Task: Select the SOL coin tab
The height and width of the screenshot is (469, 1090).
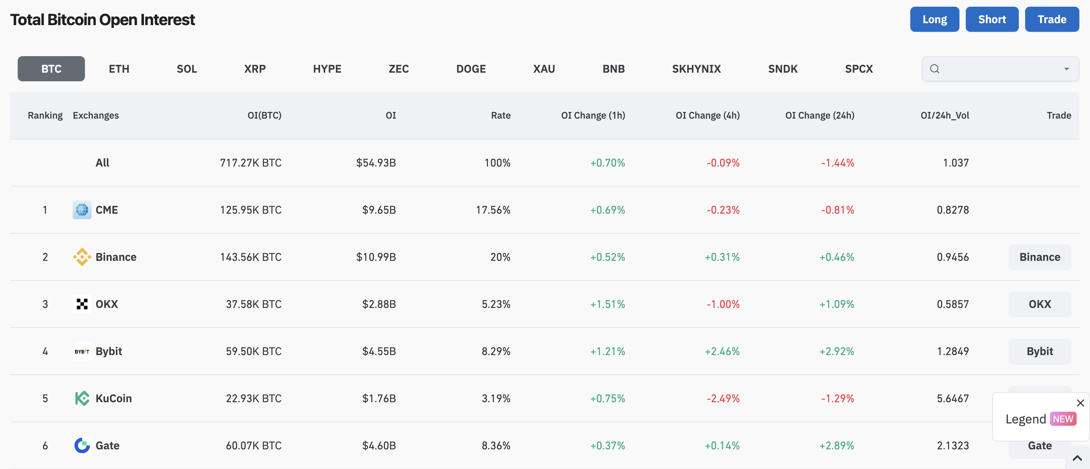Action: [187, 69]
